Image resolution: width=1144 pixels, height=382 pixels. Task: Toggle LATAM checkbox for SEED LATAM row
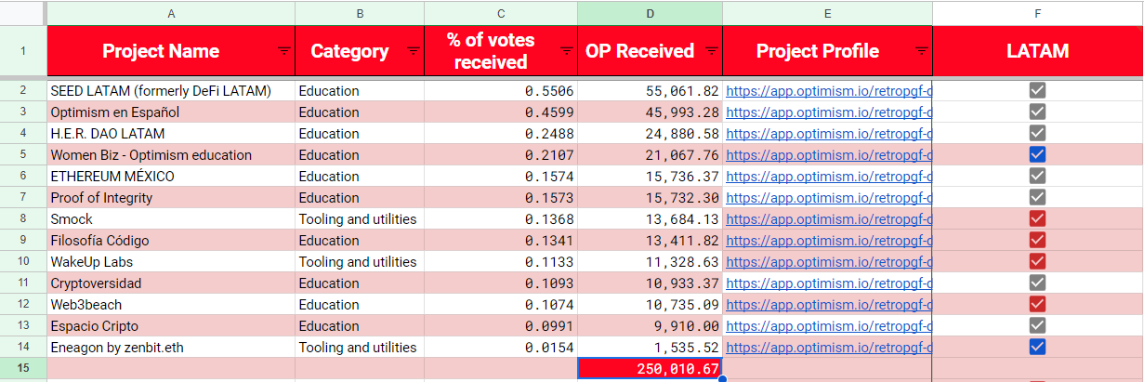(1037, 91)
